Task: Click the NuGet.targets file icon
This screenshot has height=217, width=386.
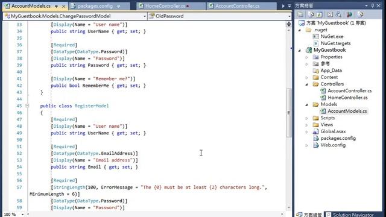Action: tap(315, 43)
